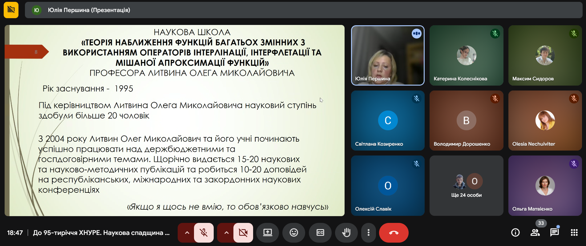Expand audio settings arrow beside microphone

click(187, 232)
